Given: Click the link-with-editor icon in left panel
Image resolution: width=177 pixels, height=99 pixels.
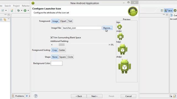Looking at the screenshot, I should point(5,20).
